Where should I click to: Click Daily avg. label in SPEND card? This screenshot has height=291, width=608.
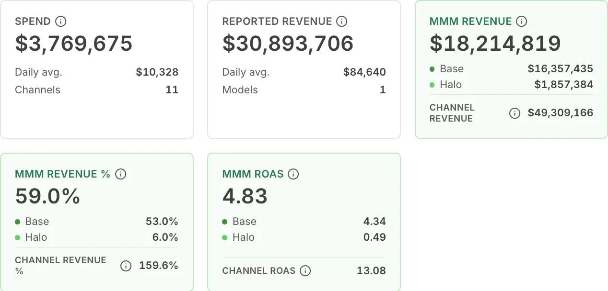39,72
